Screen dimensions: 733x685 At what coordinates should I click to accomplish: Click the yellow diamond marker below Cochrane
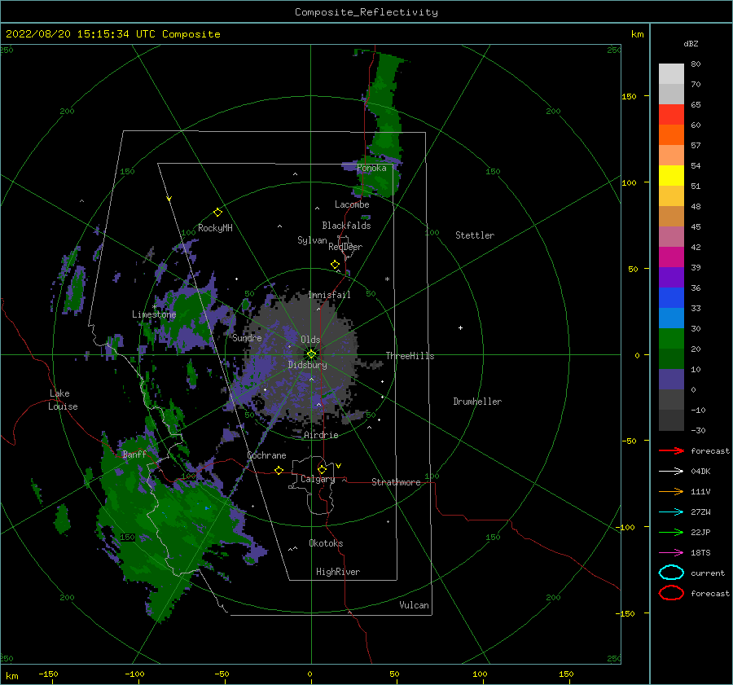[x=279, y=471]
